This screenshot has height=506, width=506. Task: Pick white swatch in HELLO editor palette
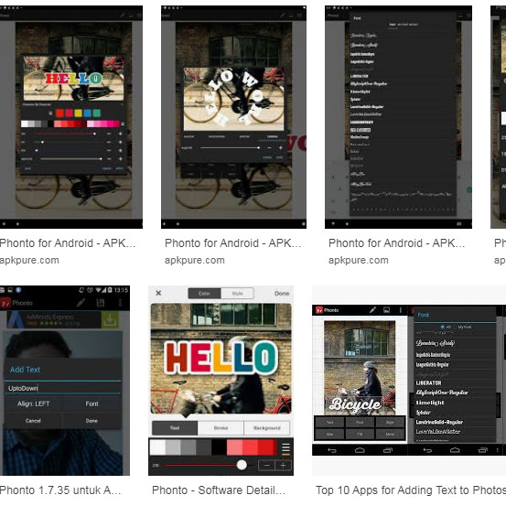click(157, 447)
